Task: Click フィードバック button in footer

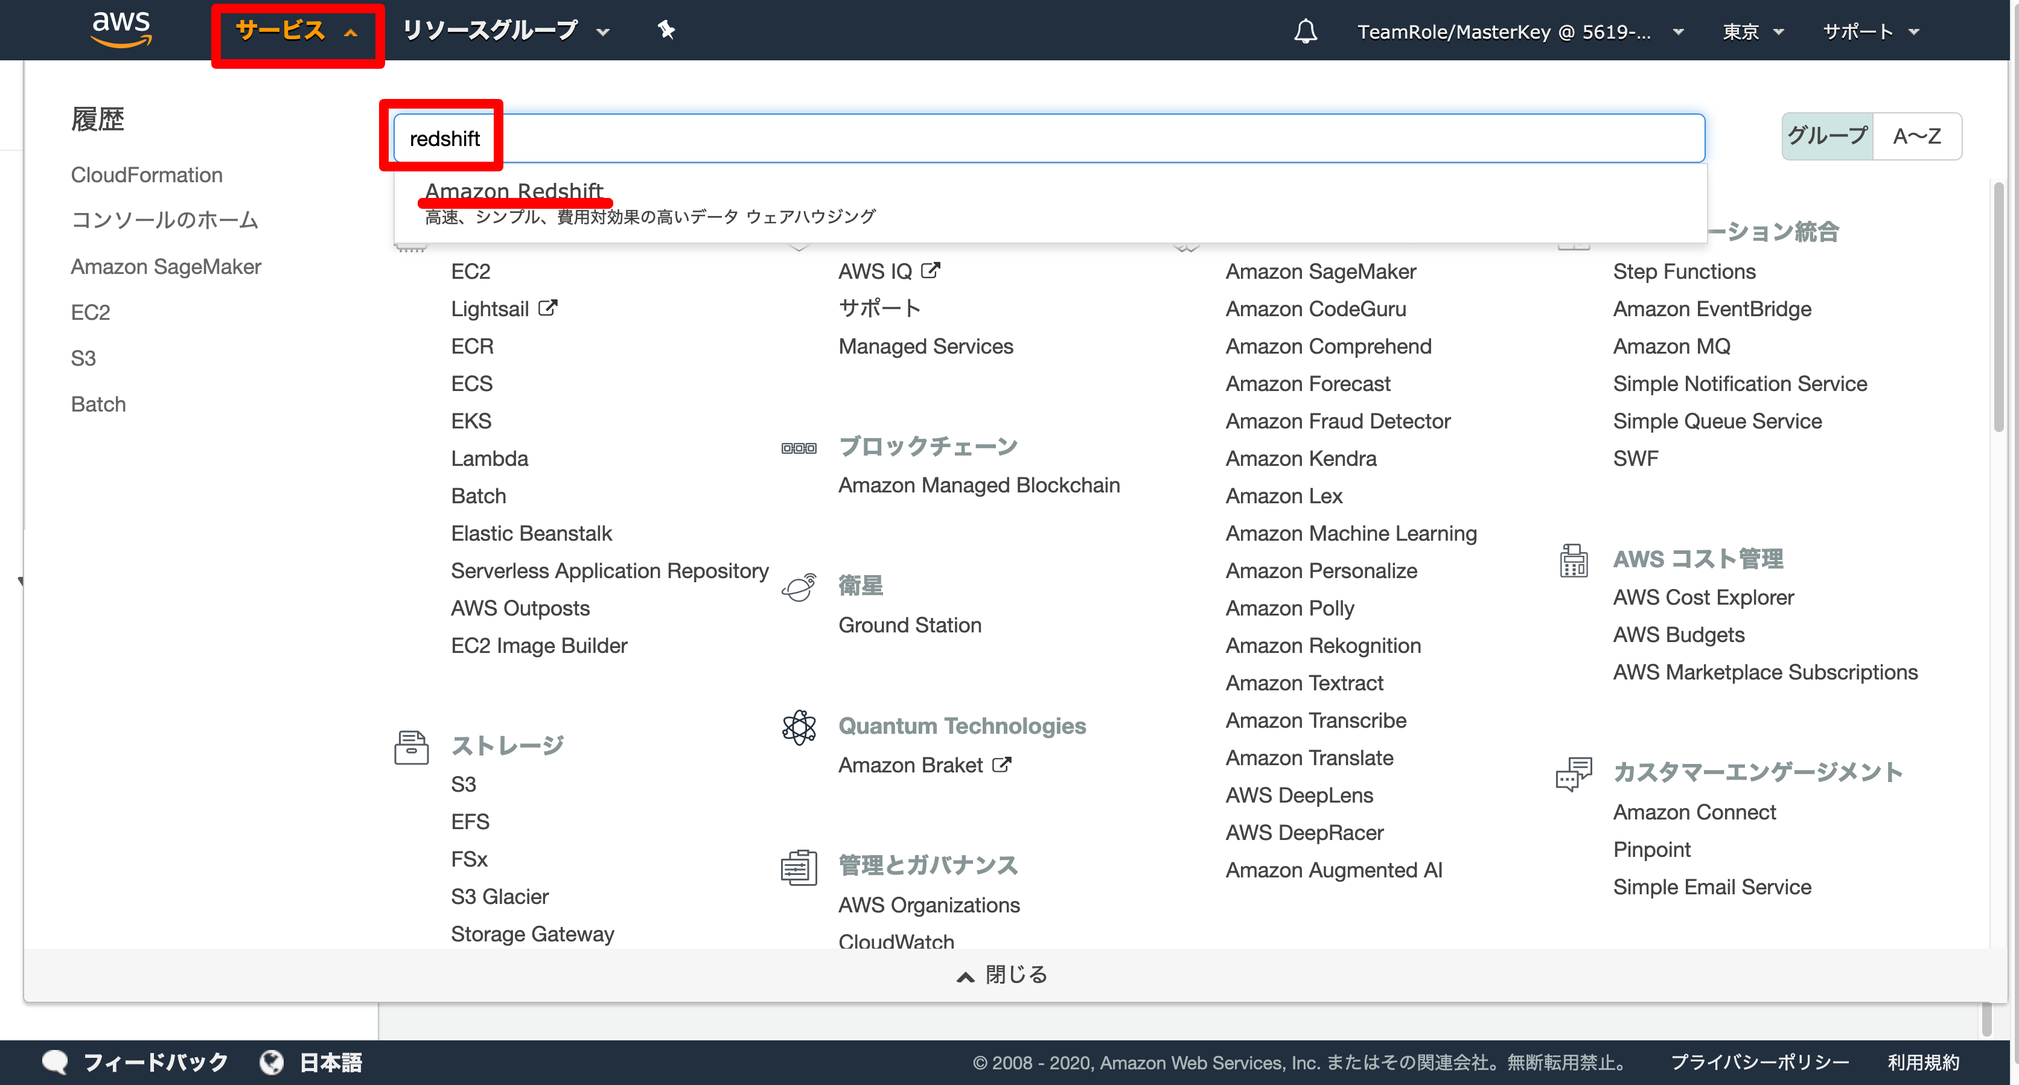Action: coord(155,1062)
